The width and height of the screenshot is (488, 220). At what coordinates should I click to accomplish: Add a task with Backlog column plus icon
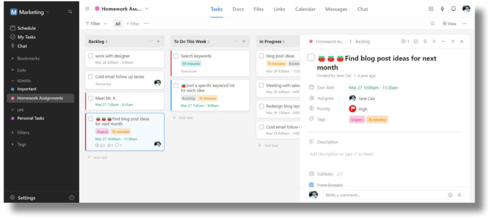point(159,41)
